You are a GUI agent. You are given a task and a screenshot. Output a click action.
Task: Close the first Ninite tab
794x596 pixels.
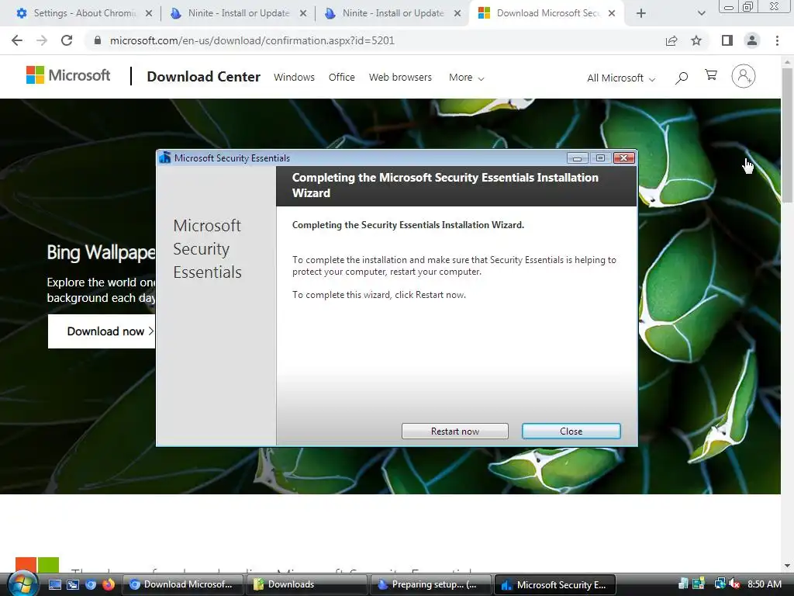click(x=303, y=14)
